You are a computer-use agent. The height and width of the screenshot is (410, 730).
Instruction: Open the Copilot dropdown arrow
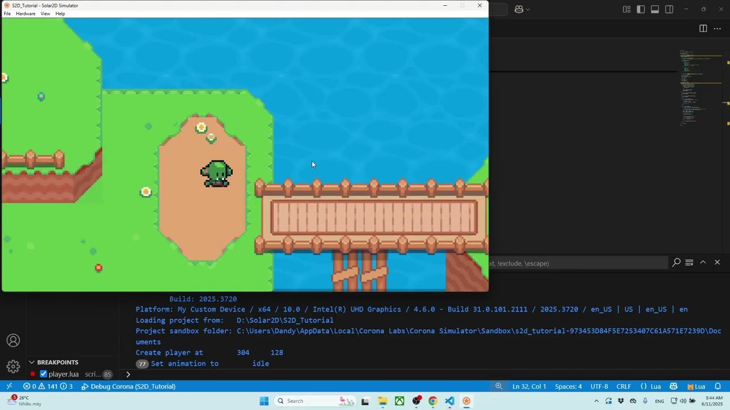pyautogui.click(x=528, y=9)
